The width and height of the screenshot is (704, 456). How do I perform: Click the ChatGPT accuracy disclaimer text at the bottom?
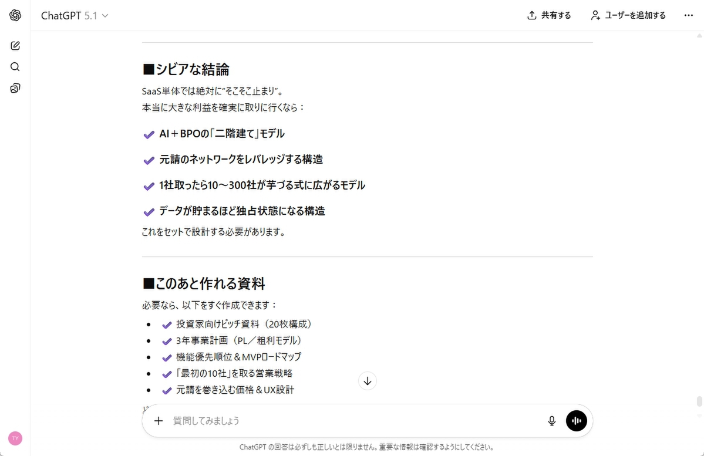tap(367, 447)
